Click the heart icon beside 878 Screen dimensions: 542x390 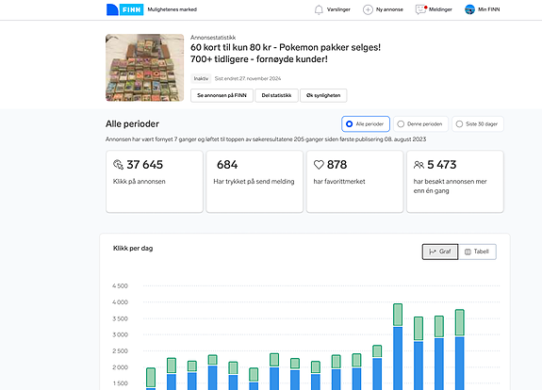pos(319,165)
